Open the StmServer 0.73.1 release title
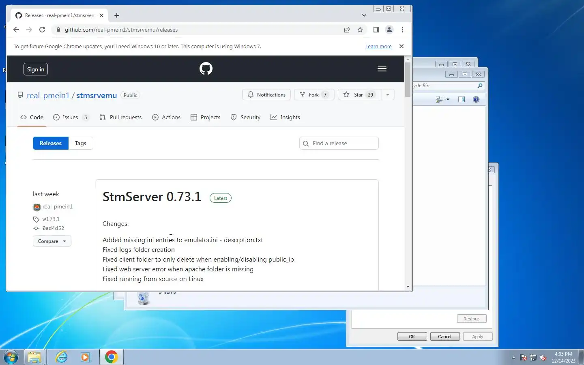Viewport: 584px width, 365px height. (152, 197)
